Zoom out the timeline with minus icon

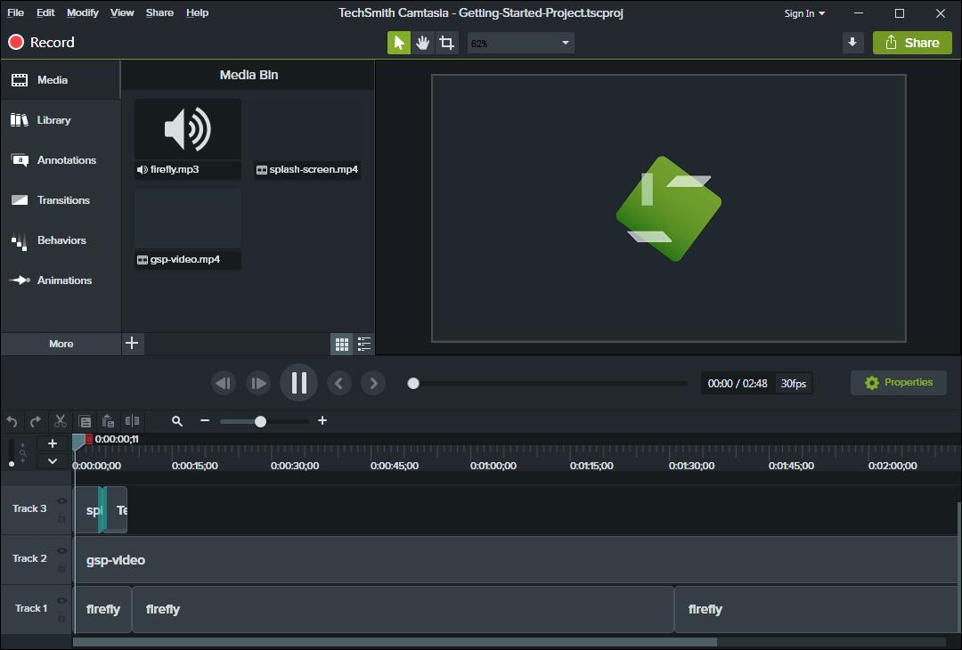pyautogui.click(x=205, y=420)
